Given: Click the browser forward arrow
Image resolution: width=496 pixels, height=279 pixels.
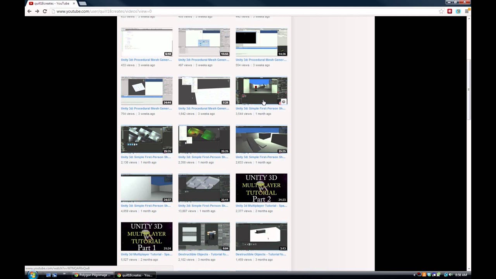Looking at the screenshot, I should click(37, 11).
